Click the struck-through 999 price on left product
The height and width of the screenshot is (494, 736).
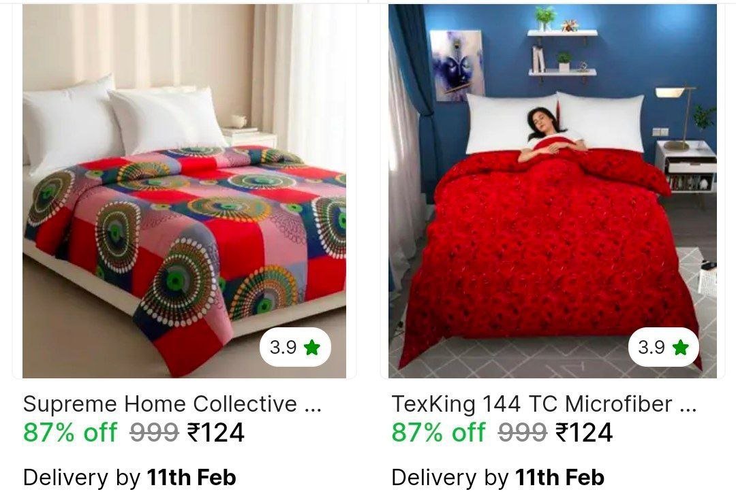pos(154,432)
